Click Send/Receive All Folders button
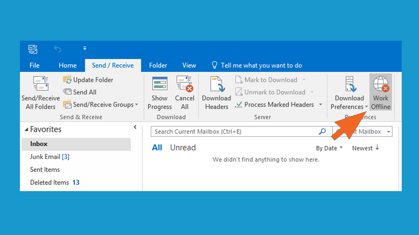This screenshot has width=419, height=235. 41,93
